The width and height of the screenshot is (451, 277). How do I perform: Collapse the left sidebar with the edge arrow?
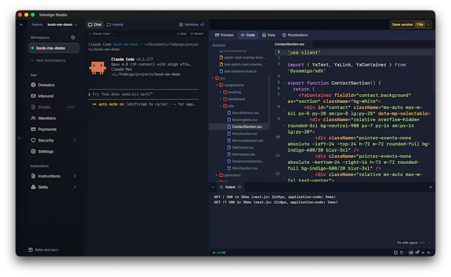20,138
